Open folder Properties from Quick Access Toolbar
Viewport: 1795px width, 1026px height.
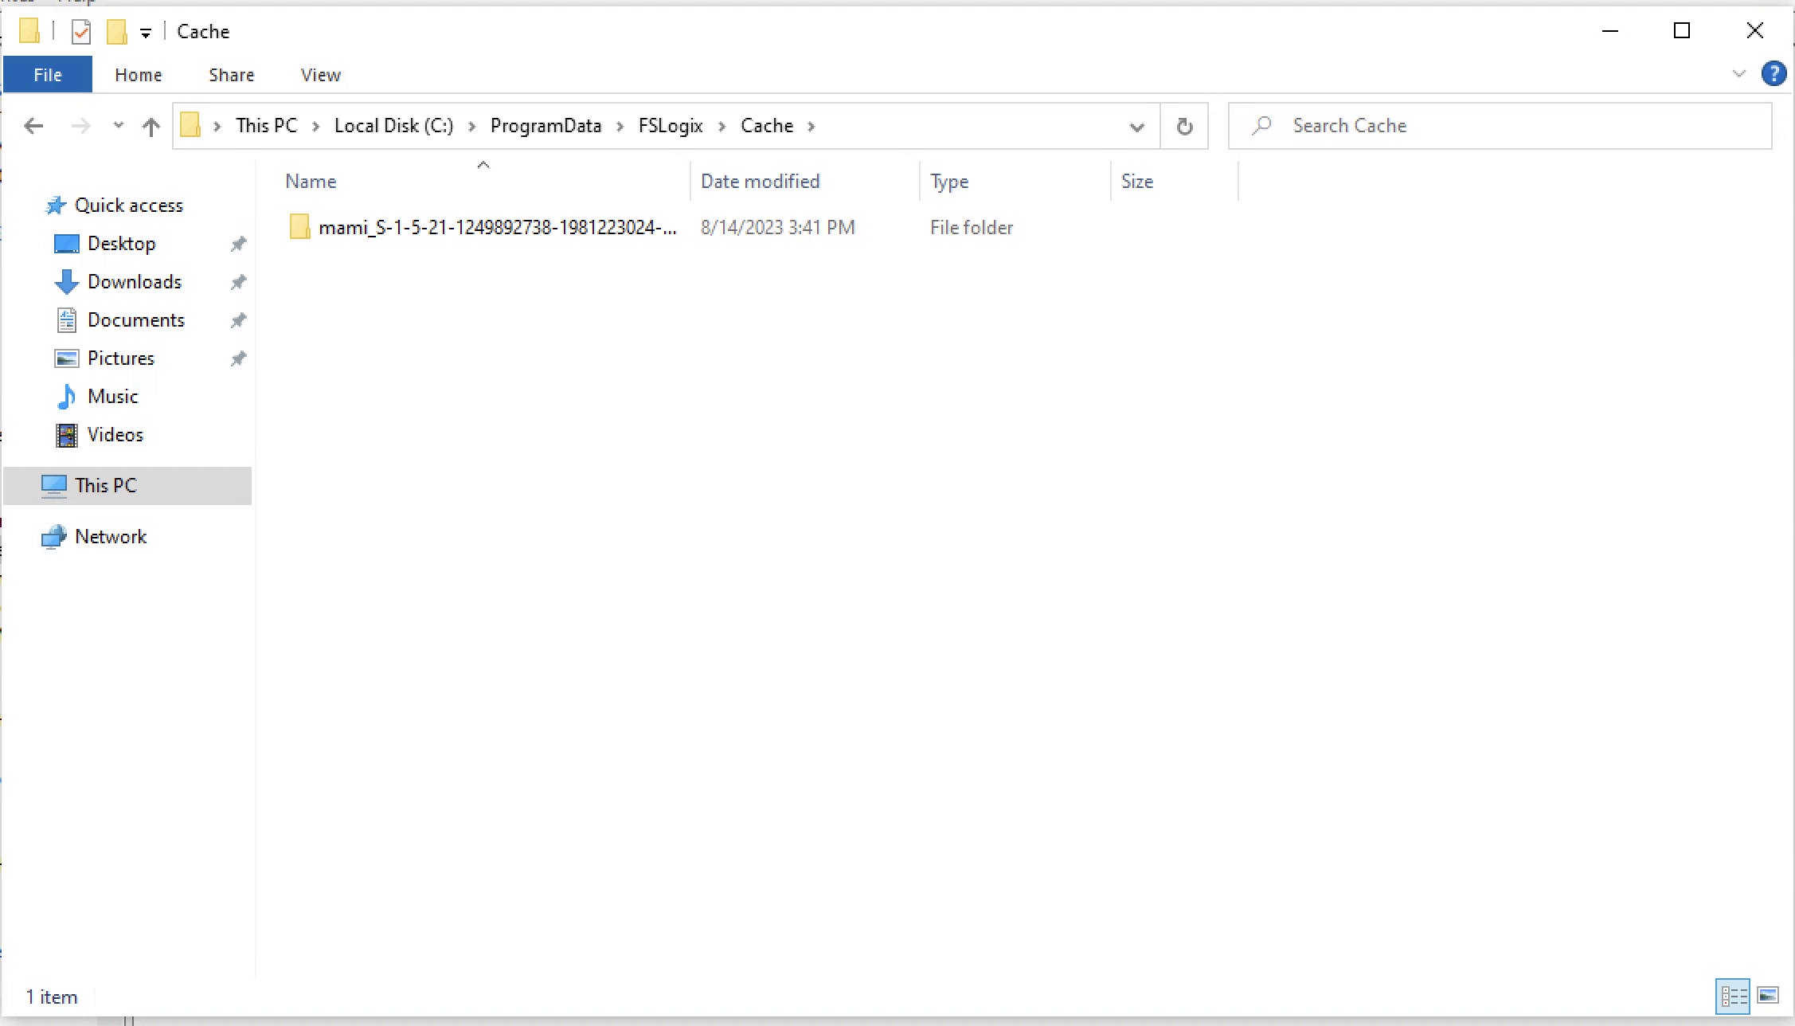(80, 31)
